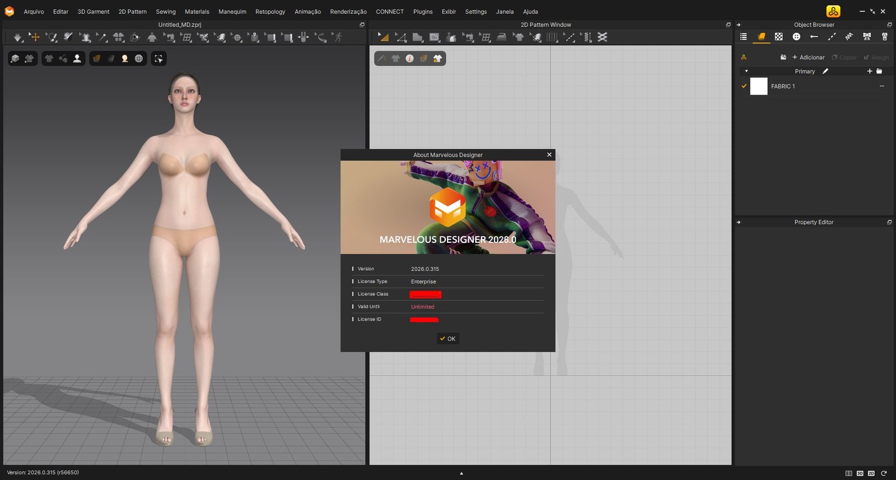Open the 3D Garment menu

[x=94, y=11]
